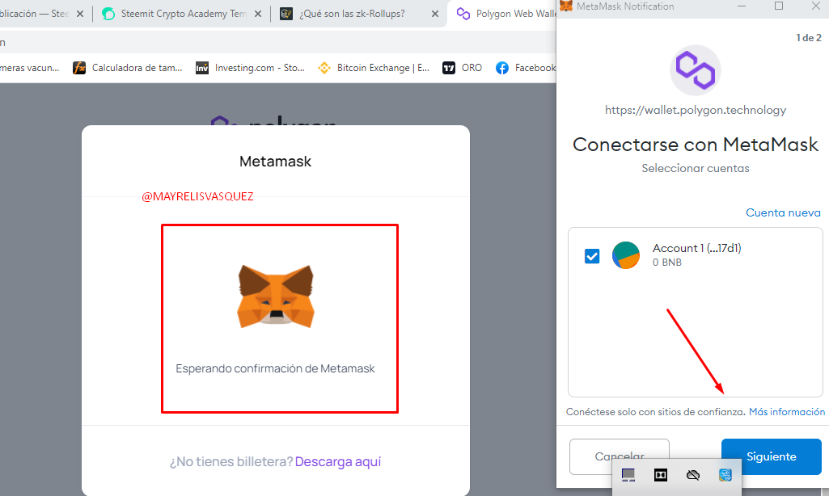
Task: Minimize the MetaMask Notification window
Action: tap(741, 6)
